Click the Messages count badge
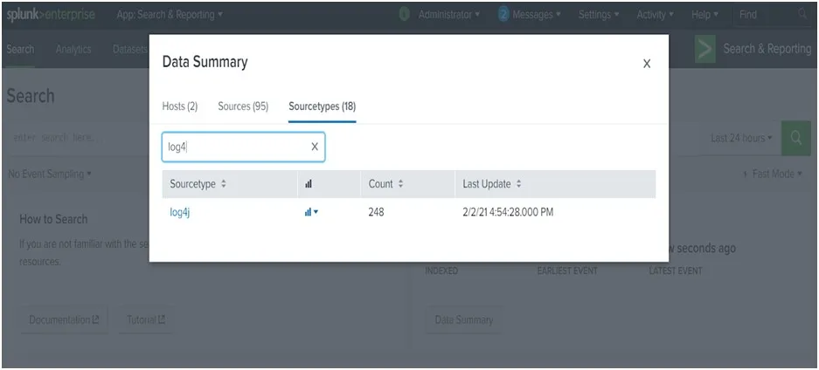Image resolution: width=819 pixels, height=370 pixels. [x=503, y=15]
